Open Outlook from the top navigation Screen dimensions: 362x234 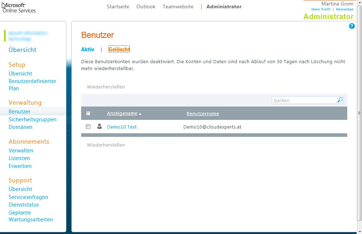[146, 6]
